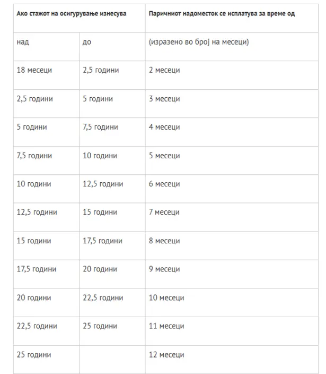Select the 'до' column subheader cell
The width and height of the screenshot is (326, 374).
112,47
